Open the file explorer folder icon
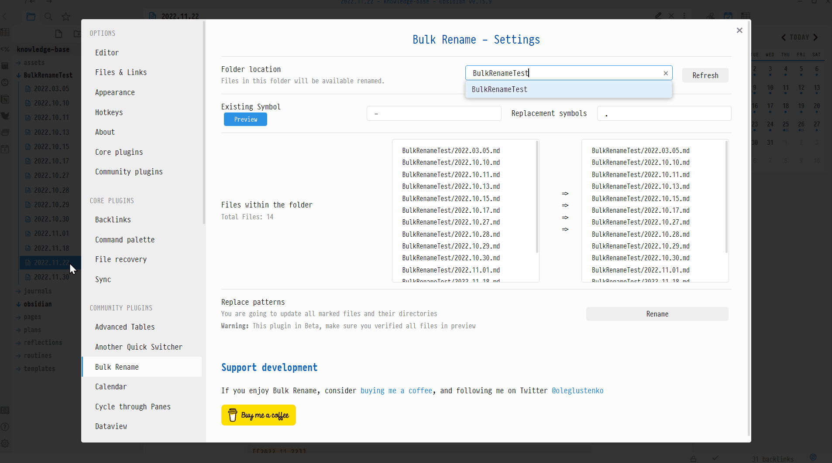 pos(31,17)
